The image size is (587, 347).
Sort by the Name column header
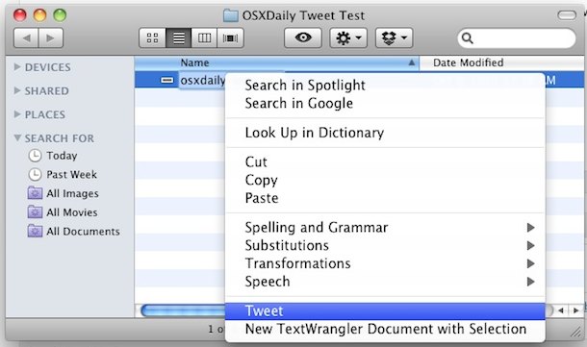(276, 62)
